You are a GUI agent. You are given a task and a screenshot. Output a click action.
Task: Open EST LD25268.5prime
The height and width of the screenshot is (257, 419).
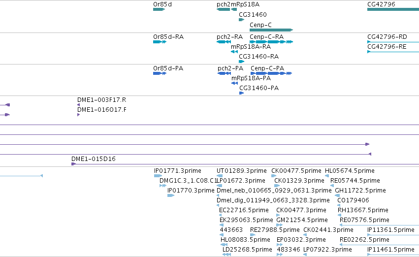226,255
